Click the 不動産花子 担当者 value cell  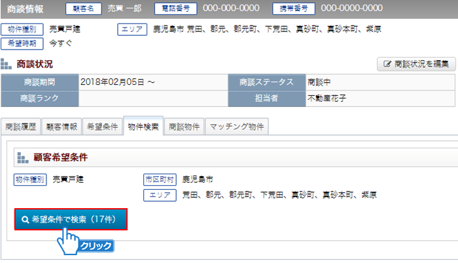coord(379,98)
